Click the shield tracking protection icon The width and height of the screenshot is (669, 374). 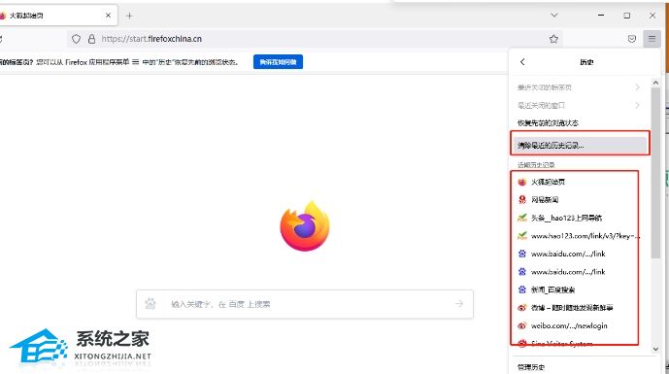(76, 39)
